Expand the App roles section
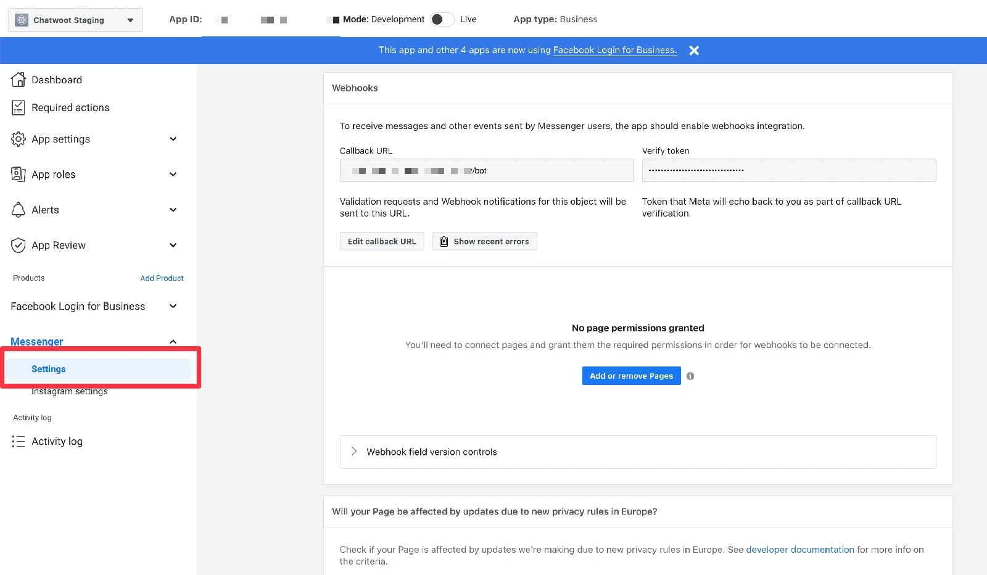Image resolution: width=987 pixels, height=575 pixels. [173, 174]
